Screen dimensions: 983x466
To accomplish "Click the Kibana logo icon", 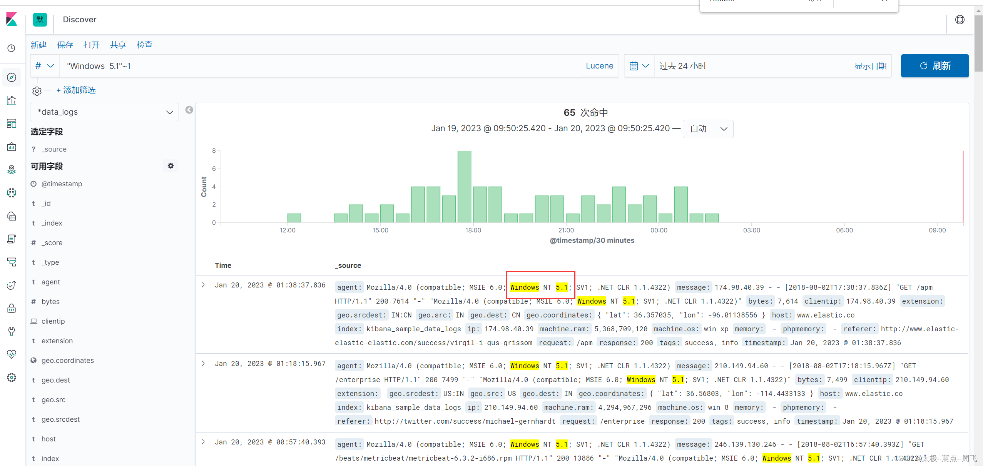I will pos(12,19).
